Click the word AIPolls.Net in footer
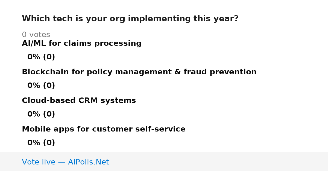The width and height of the screenshot is (328, 171). pyautogui.click(x=88, y=162)
